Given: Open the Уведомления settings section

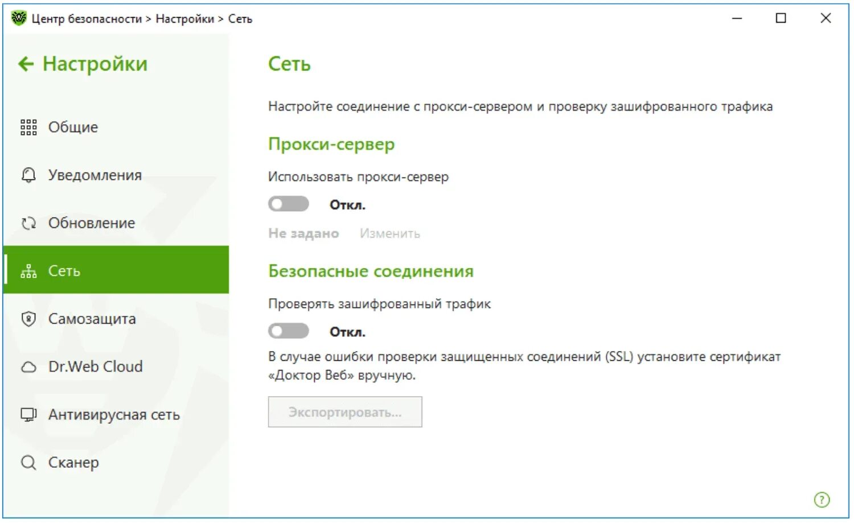Looking at the screenshot, I should click(x=116, y=175).
